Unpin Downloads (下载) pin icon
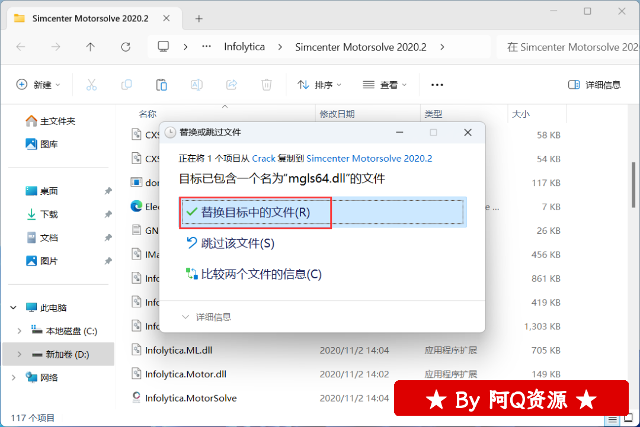640x427 pixels. point(108,214)
